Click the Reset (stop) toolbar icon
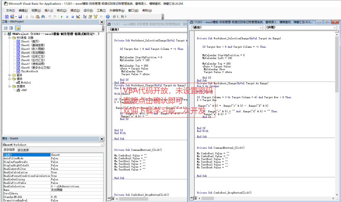The width and height of the screenshot is (341, 202). click(x=72, y=17)
